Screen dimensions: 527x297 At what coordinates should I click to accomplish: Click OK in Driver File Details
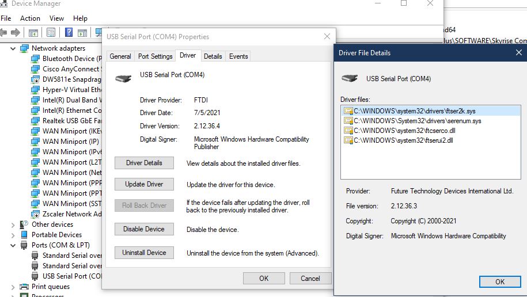(500, 281)
